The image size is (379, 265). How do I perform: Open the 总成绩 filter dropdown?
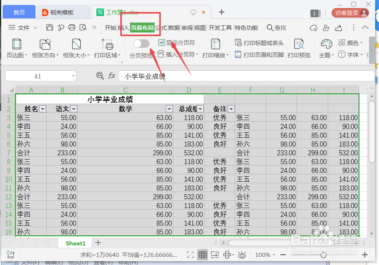pos(200,109)
